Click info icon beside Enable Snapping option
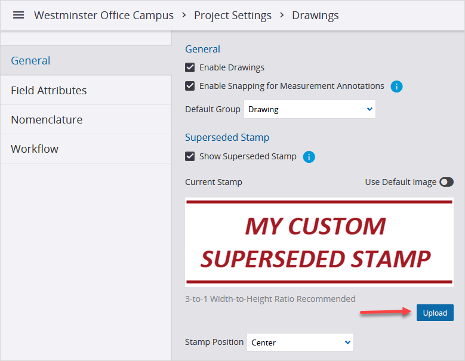Viewport: 465px width, 361px height. 396,87
